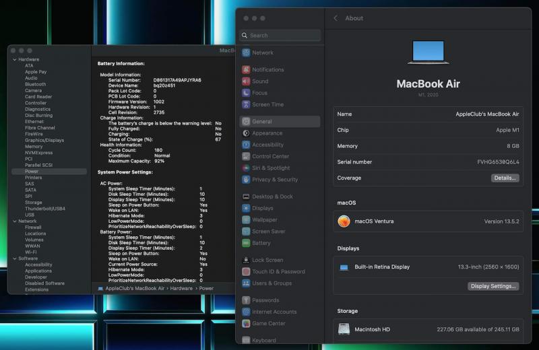
Task: Open Display Settings button
Action: coord(493,286)
